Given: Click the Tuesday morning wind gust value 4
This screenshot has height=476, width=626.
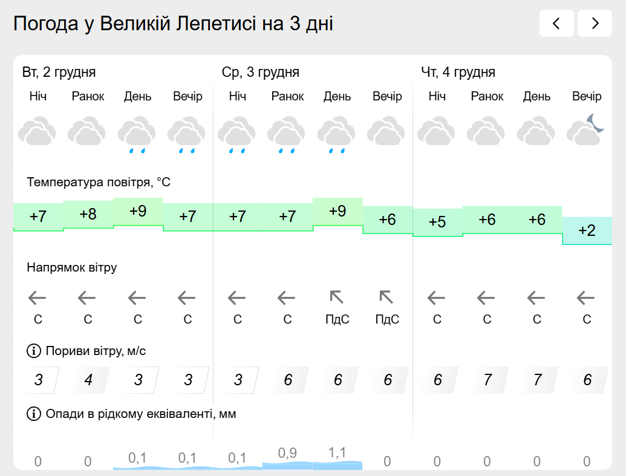Looking at the screenshot, I should [88, 380].
